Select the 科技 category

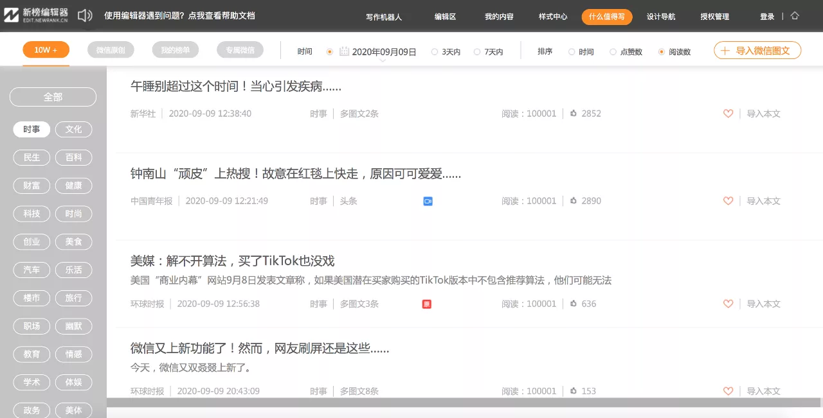pyautogui.click(x=32, y=214)
